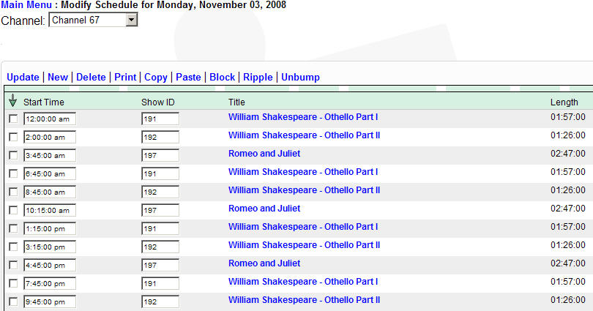This screenshot has width=593, height=311.
Task: Edit the Show ID field containing 197 at 4:45 pm
Action: pos(160,264)
